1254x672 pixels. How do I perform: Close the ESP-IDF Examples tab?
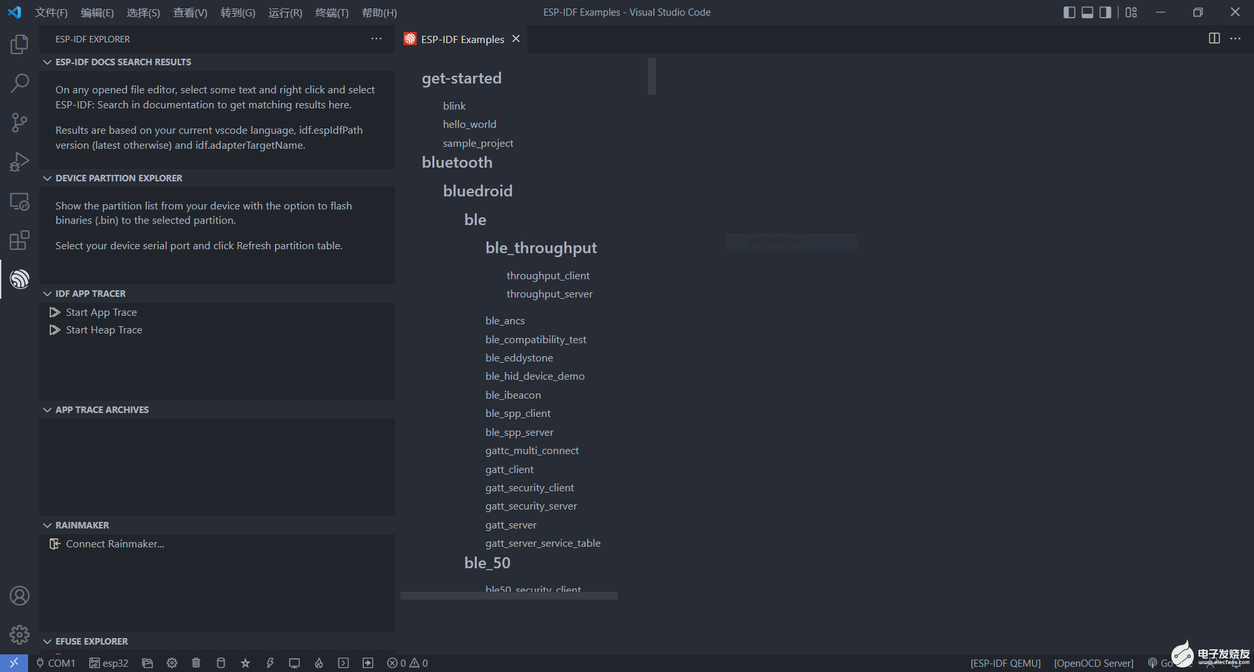(516, 38)
